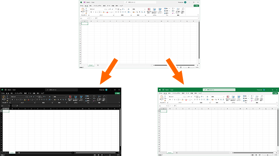Click the green Share button in top Excel window
279x156 pixels.
[x=196, y=6]
